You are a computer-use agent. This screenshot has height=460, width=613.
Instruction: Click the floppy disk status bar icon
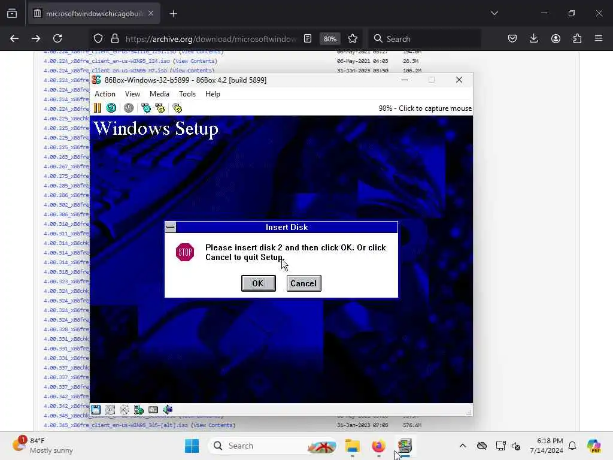pyautogui.click(x=96, y=410)
